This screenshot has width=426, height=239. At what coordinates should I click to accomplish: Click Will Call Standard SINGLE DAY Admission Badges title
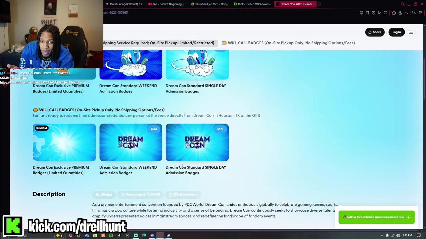pyautogui.click(x=196, y=170)
